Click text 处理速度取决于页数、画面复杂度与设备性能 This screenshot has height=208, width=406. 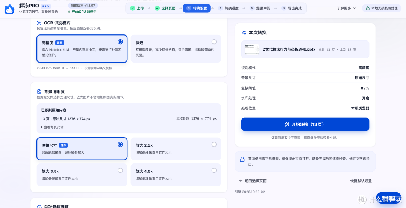click(x=305, y=138)
